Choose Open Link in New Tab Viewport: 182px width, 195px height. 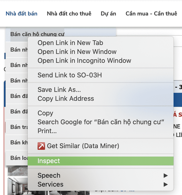pos(70,43)
